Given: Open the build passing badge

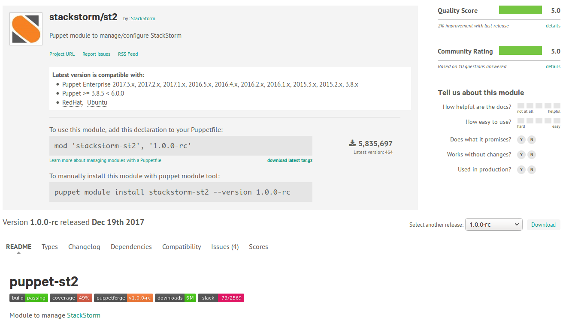Looking at the screenshot, I should [29, 298].
